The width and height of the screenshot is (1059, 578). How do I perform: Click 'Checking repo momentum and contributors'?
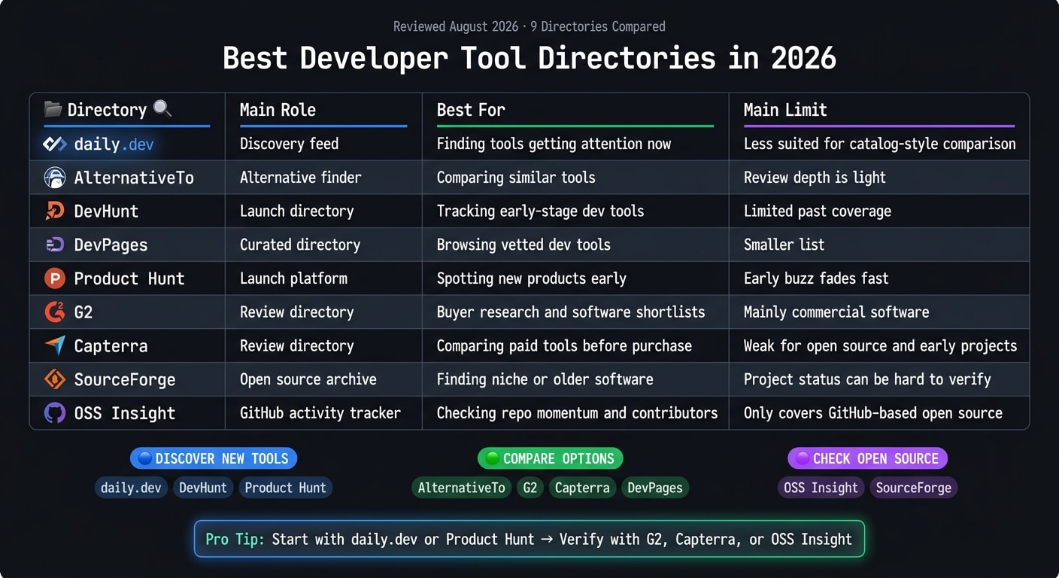point(577,413)
